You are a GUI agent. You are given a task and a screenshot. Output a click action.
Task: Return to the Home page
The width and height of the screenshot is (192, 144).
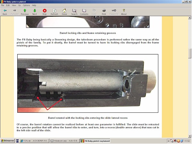click(x=64, y=12)
